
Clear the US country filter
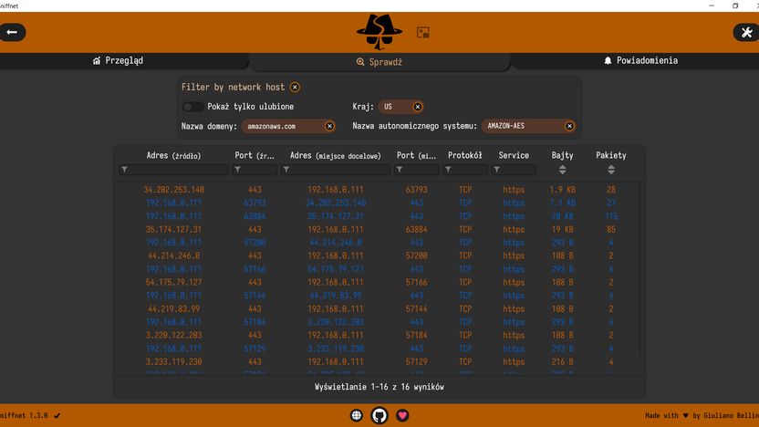[417, 107]
